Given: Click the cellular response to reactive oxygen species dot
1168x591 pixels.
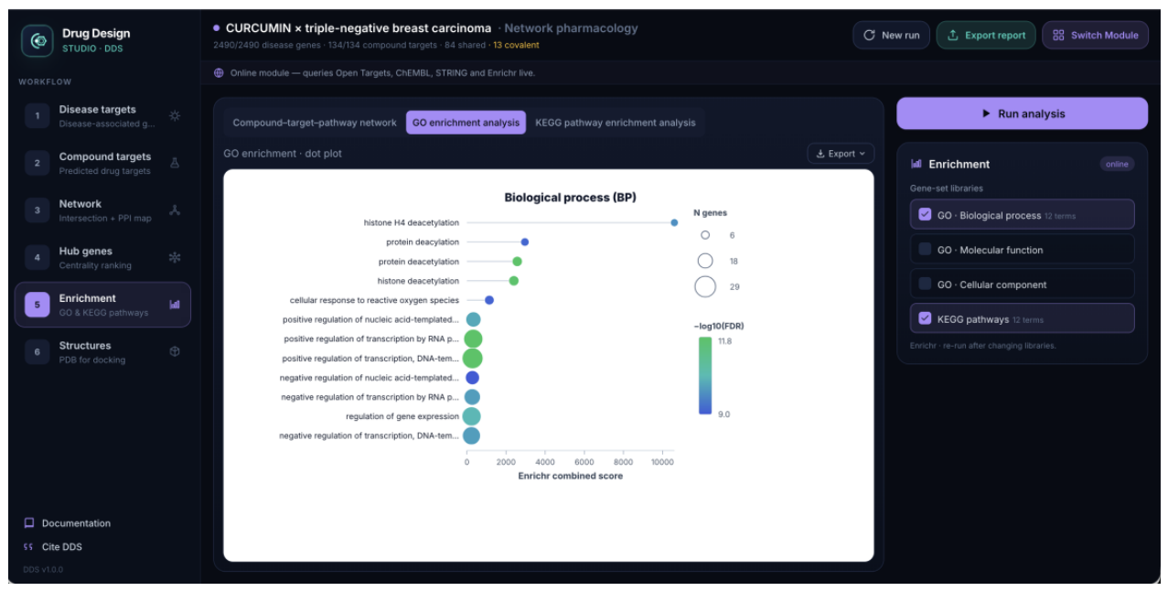Looking at the screenshot, I should [489, 300].
